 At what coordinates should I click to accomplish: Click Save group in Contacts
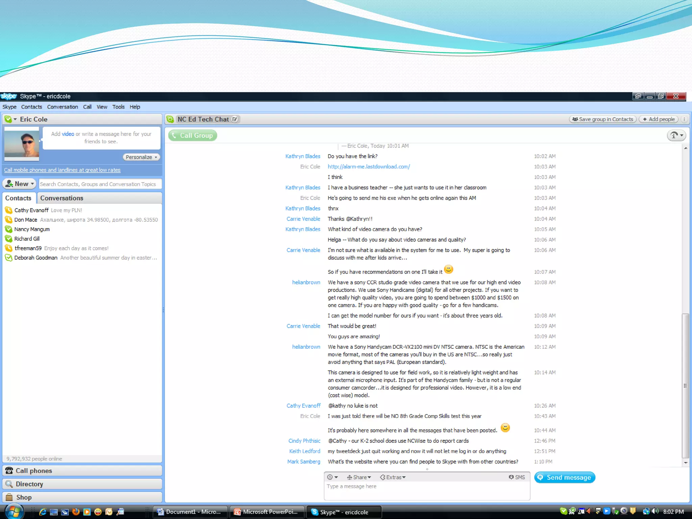pyautogui.click(x=603, y=119)
